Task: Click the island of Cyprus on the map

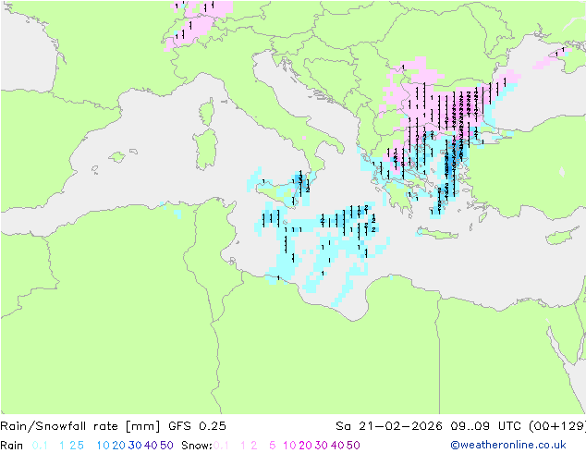Action: (562, 237)
